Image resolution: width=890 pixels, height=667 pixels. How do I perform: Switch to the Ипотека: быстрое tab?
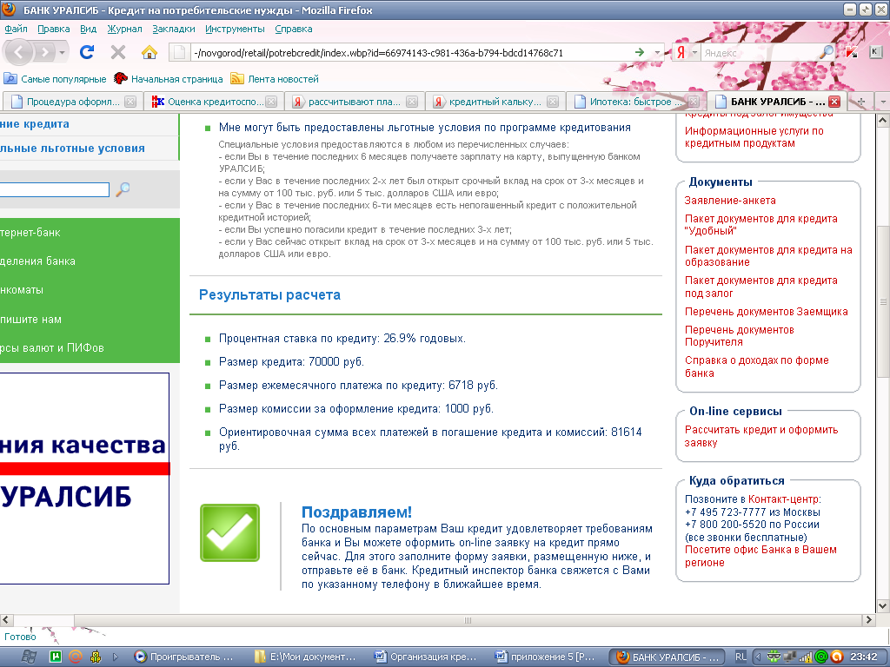click(636, 102)
